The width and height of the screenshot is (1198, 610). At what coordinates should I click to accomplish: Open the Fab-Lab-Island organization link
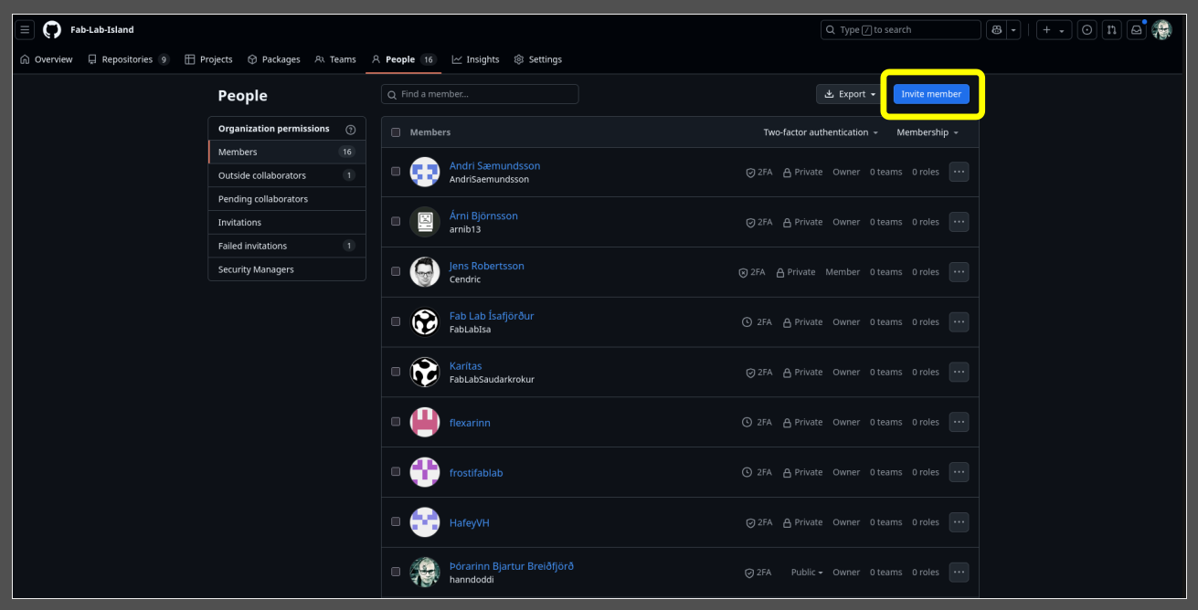coord(102,30)
